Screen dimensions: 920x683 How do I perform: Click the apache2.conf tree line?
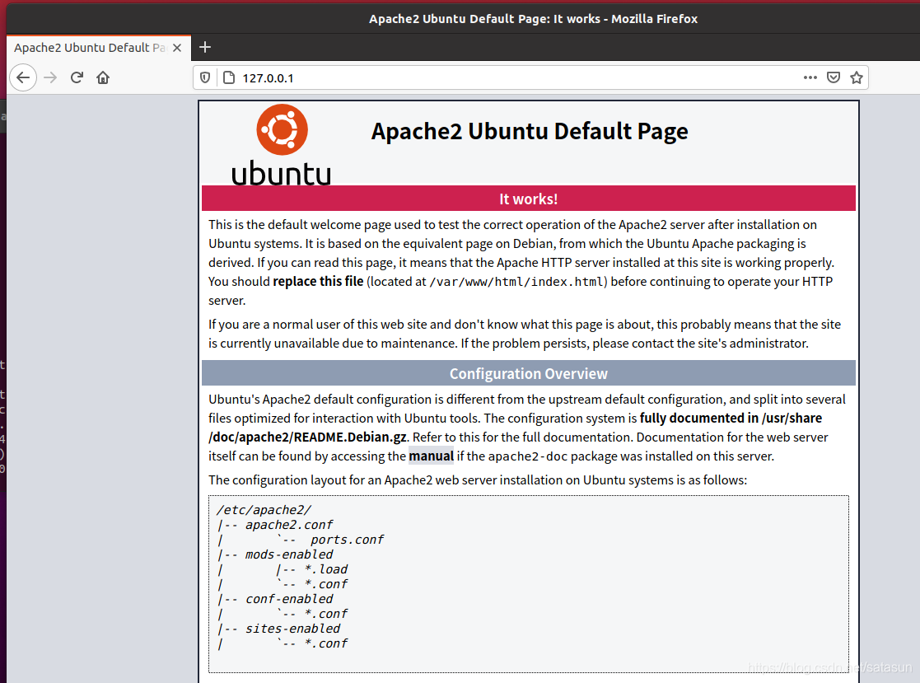point(274,525)
